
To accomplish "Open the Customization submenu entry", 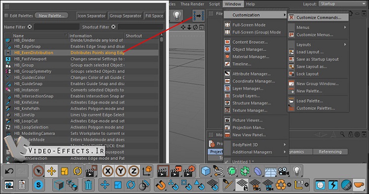I will (255, 15).
